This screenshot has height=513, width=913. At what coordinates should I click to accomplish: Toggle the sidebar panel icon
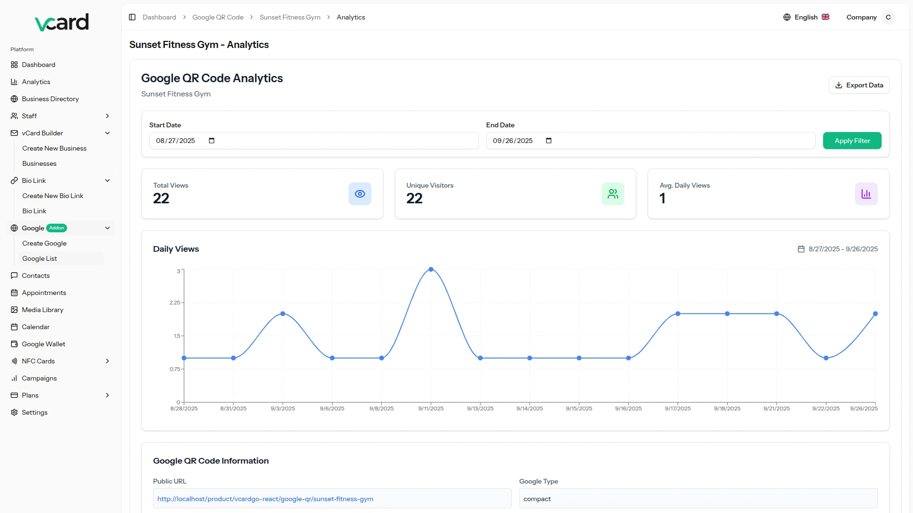point(132,17)
